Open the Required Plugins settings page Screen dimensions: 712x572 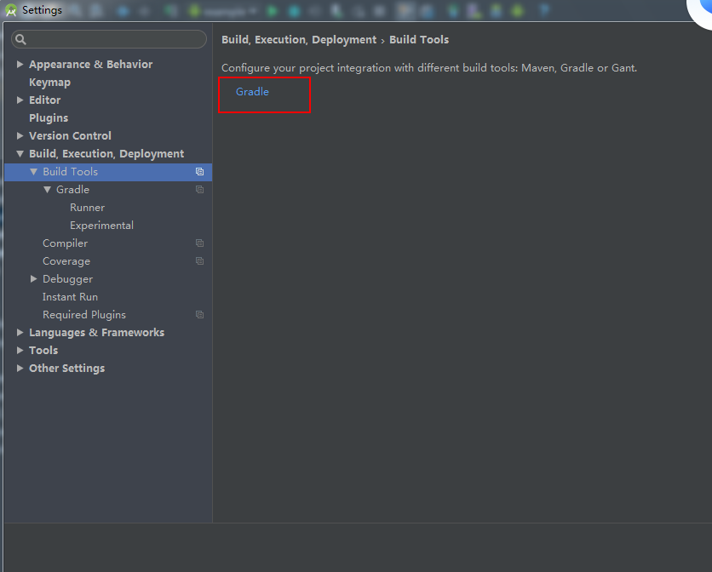click(x=84, y=315)
